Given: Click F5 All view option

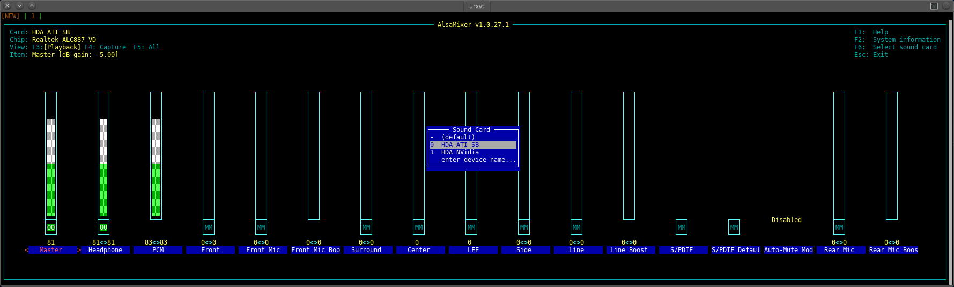Looking at the screenshot, I should (x=146, y=47).
